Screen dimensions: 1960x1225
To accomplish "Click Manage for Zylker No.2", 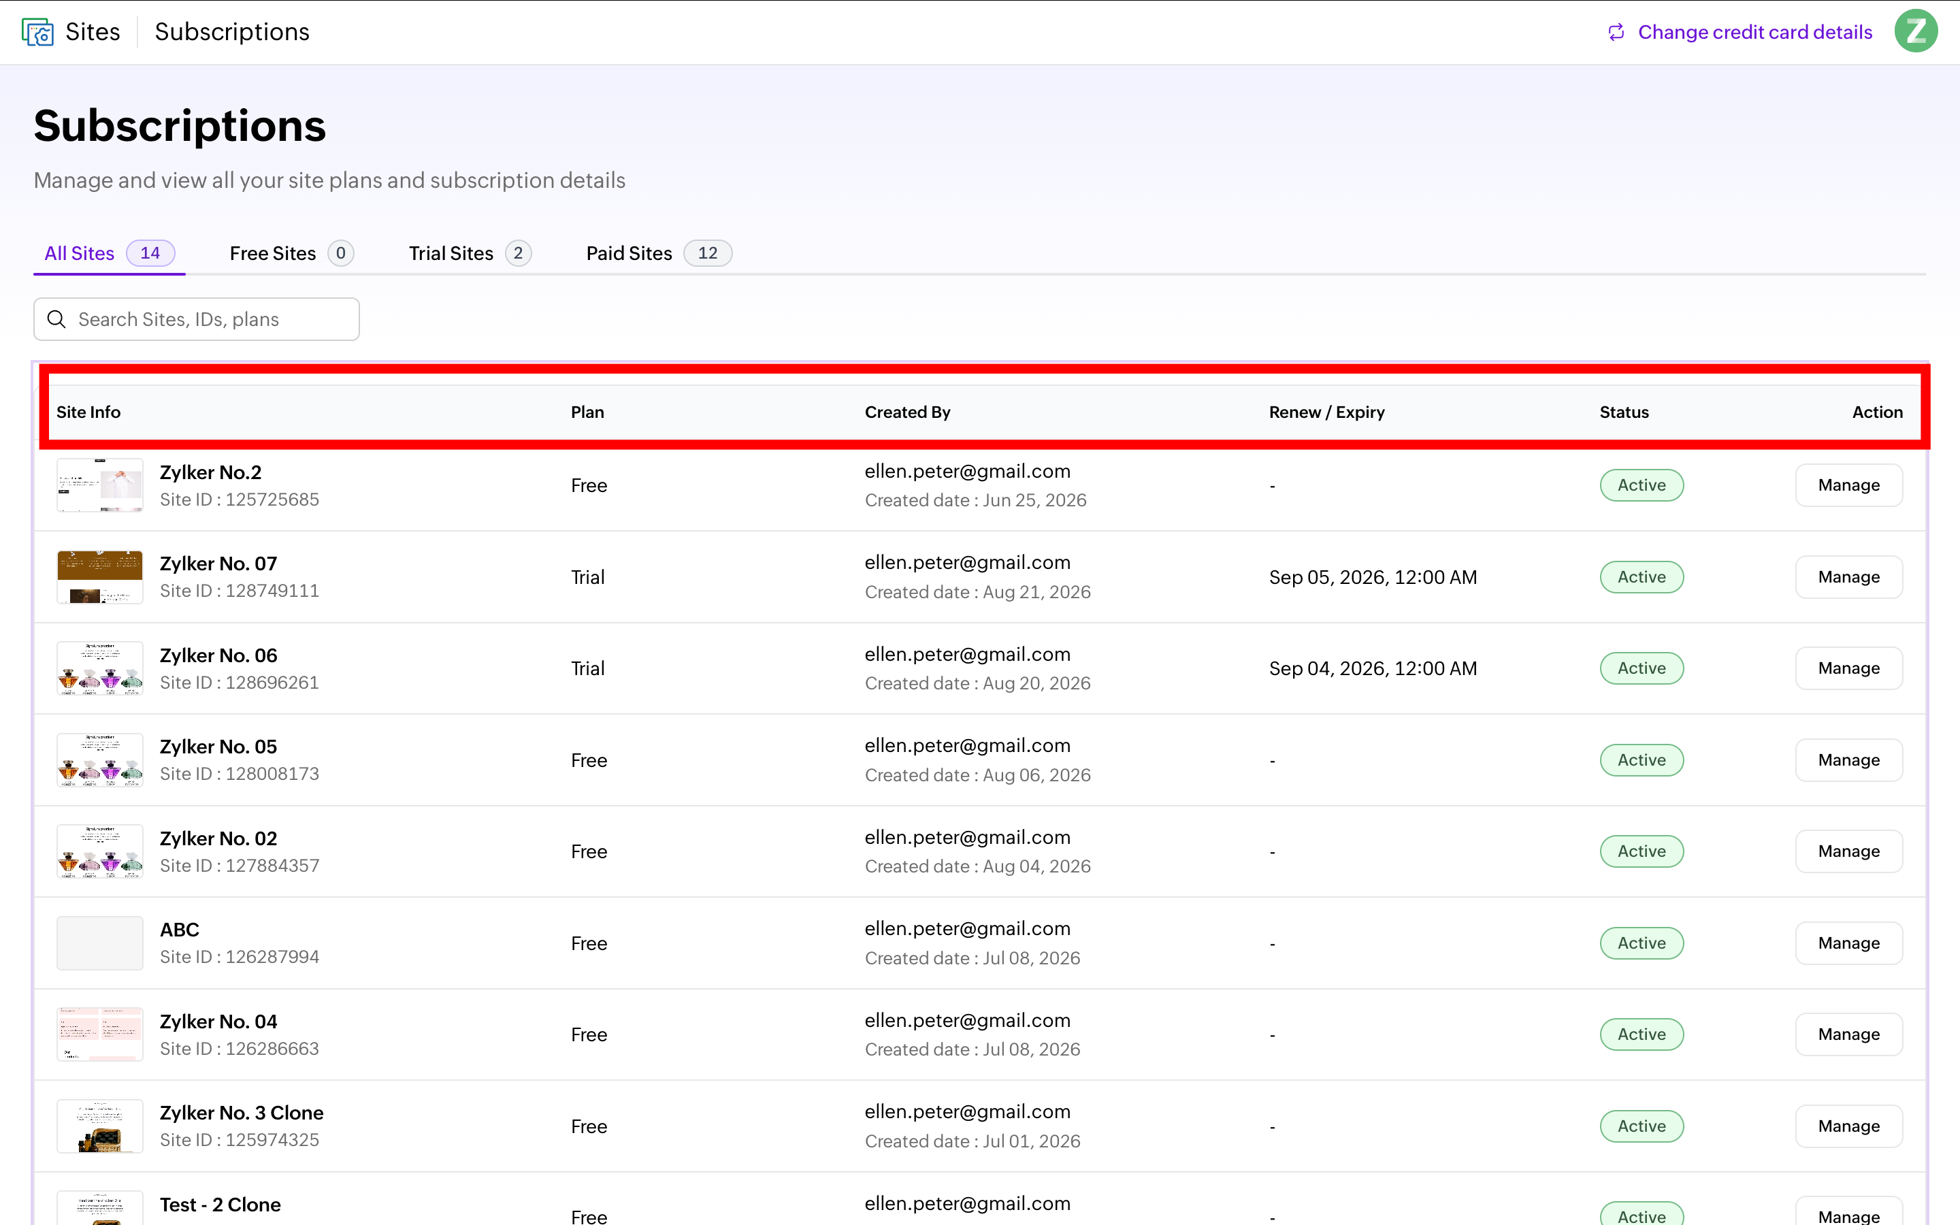I will click(1848, 485).
